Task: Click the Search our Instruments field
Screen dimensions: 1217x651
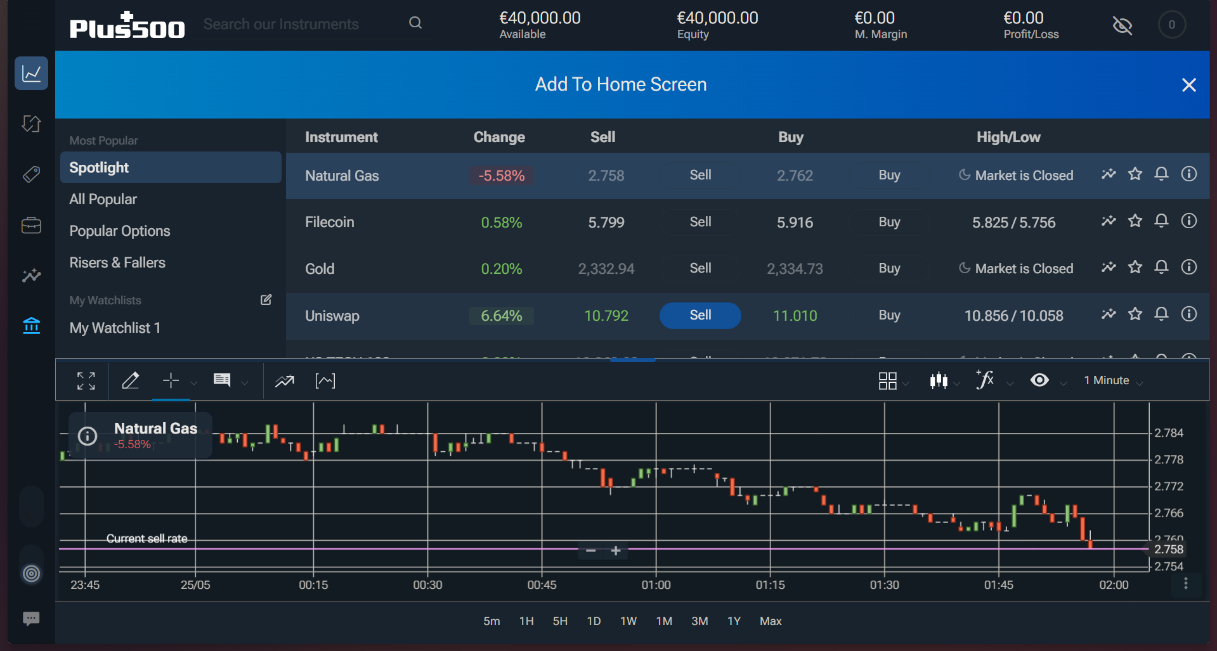Action: click(301, 24)
